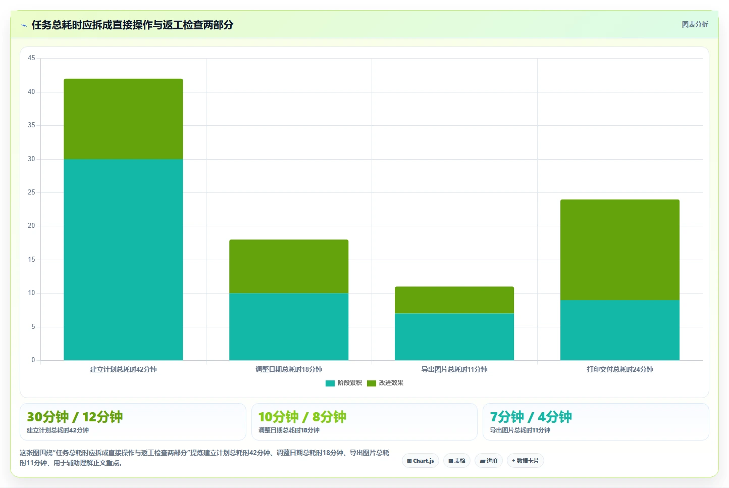
Task: Click the 图表分析 tag in the header
Action: click(x=695, y=24)
